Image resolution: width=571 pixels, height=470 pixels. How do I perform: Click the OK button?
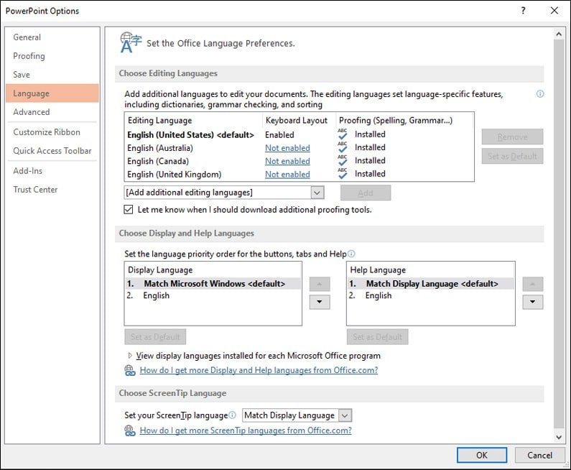pyautogui.click(x=482, y=455)
